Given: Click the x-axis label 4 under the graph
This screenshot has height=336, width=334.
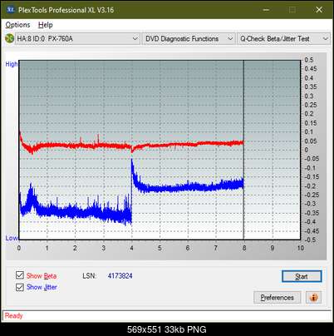Looking at the screenshot, I should (x=131, y=248).
